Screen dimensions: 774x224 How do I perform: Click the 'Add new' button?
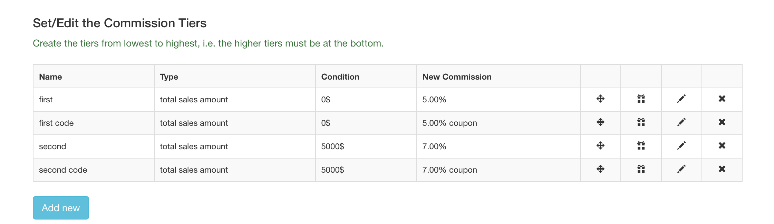61,208
